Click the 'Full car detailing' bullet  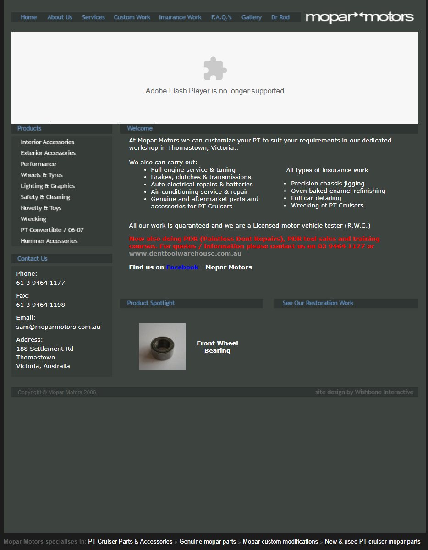316,198
